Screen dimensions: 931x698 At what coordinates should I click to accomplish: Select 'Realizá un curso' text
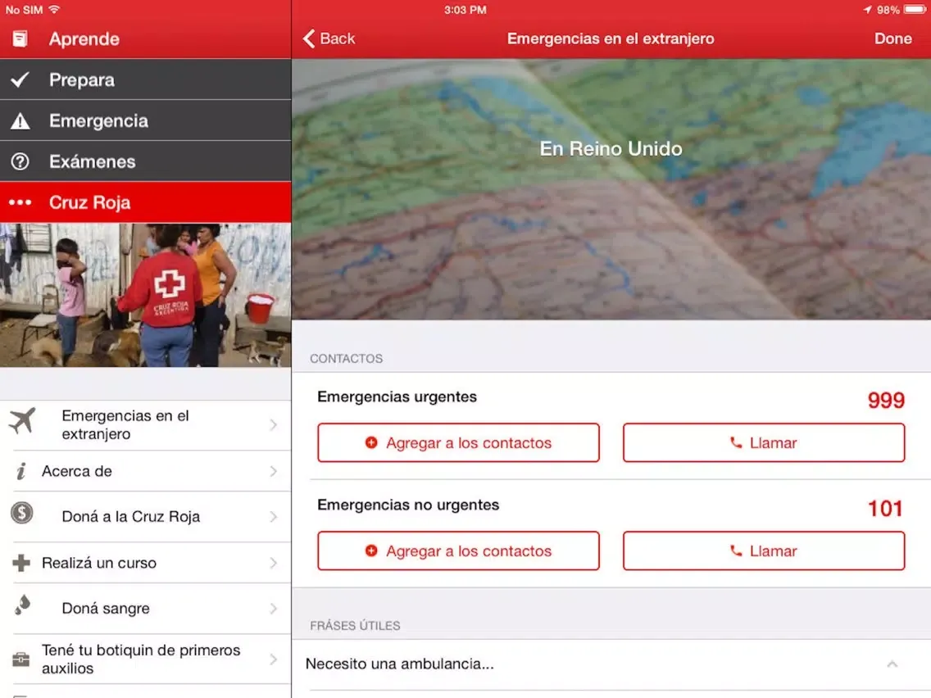(x=99, y=563)
